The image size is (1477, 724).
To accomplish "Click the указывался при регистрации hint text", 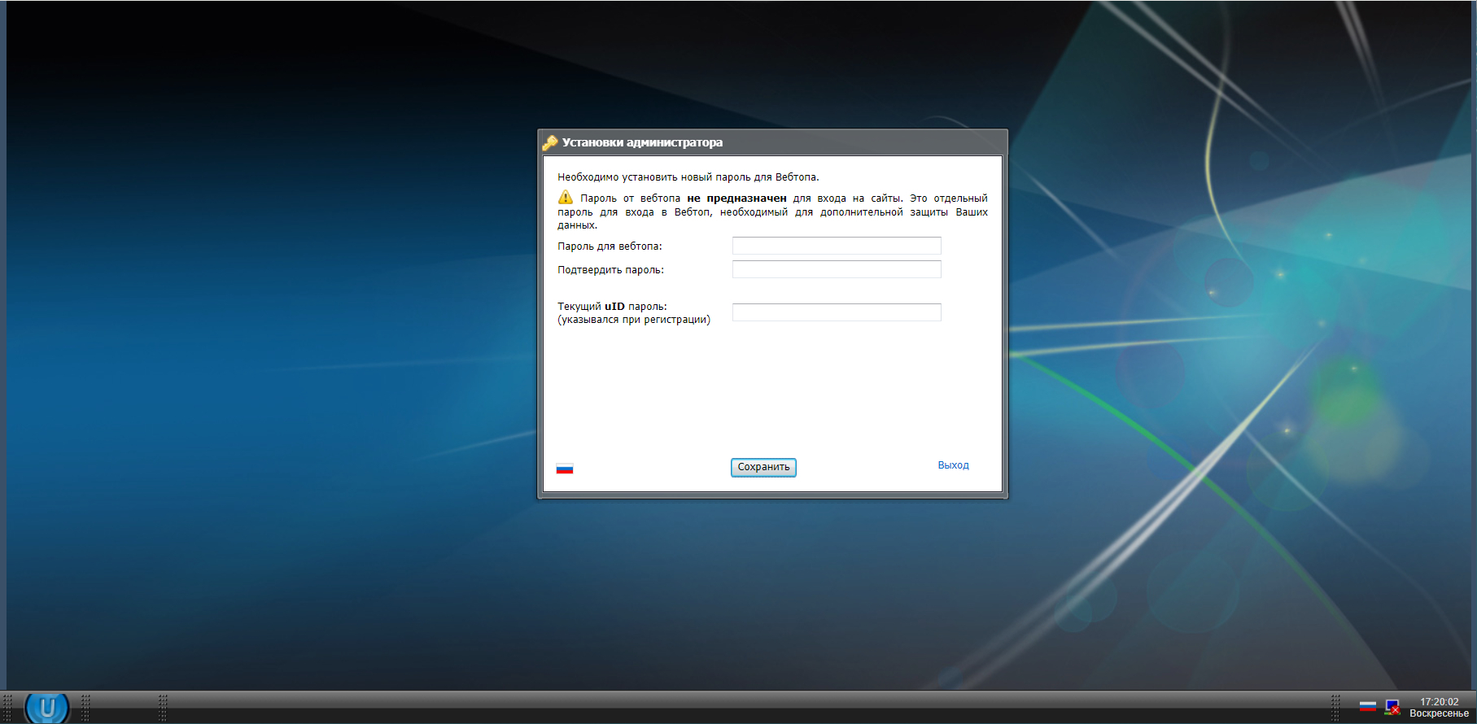I will click(x=633, y=320).
